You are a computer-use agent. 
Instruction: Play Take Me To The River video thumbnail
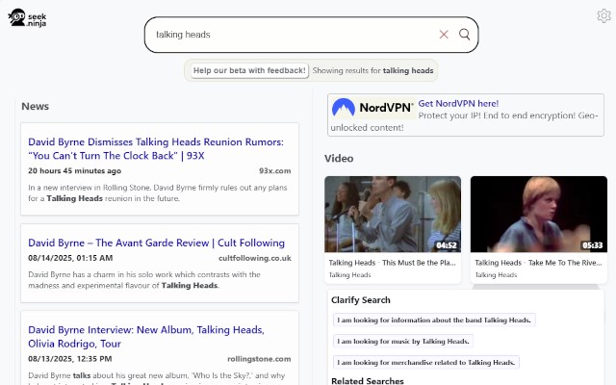(539, 214)
